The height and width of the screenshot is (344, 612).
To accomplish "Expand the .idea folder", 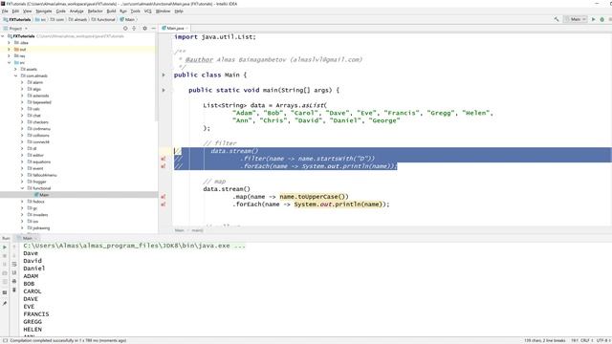I will click(9, 43).
